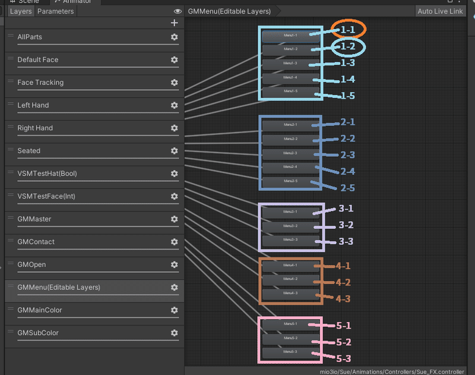The image size is (475, 375).
Task: Open settings gear for VSMTestHat(Bool) layer
Action: [x=174, y=174]
